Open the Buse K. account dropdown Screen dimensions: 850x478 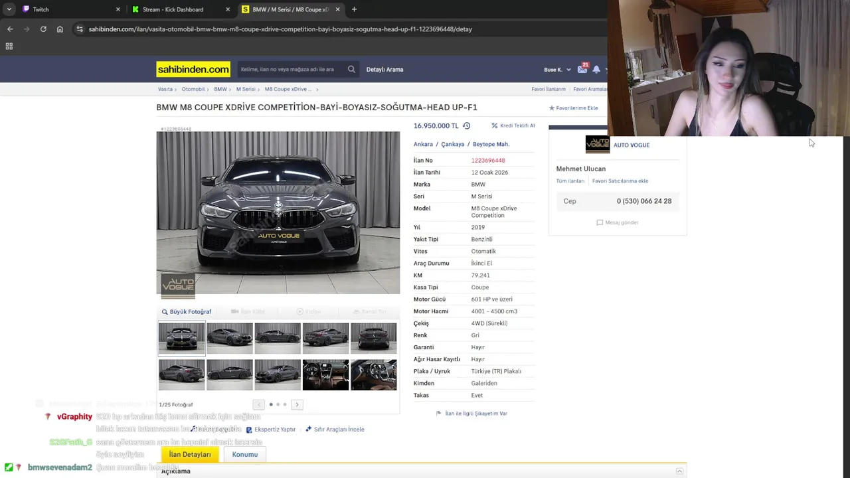(x=556, y=70)
